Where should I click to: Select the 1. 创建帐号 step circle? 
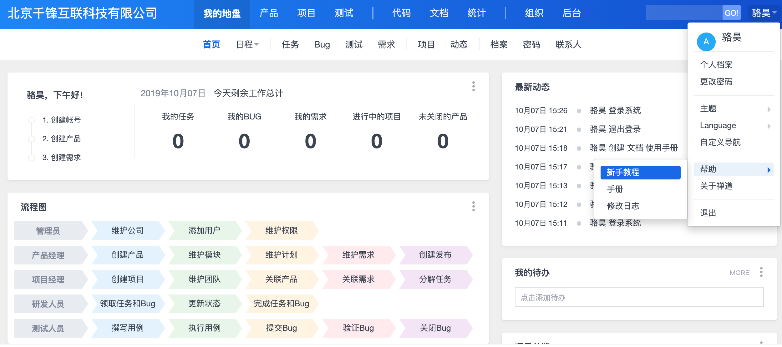click(x=32, y=120)
